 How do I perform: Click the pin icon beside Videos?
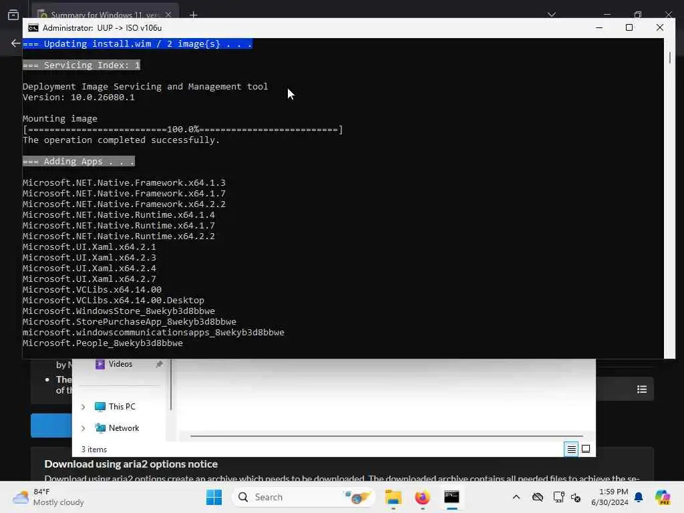pos(159,364)
